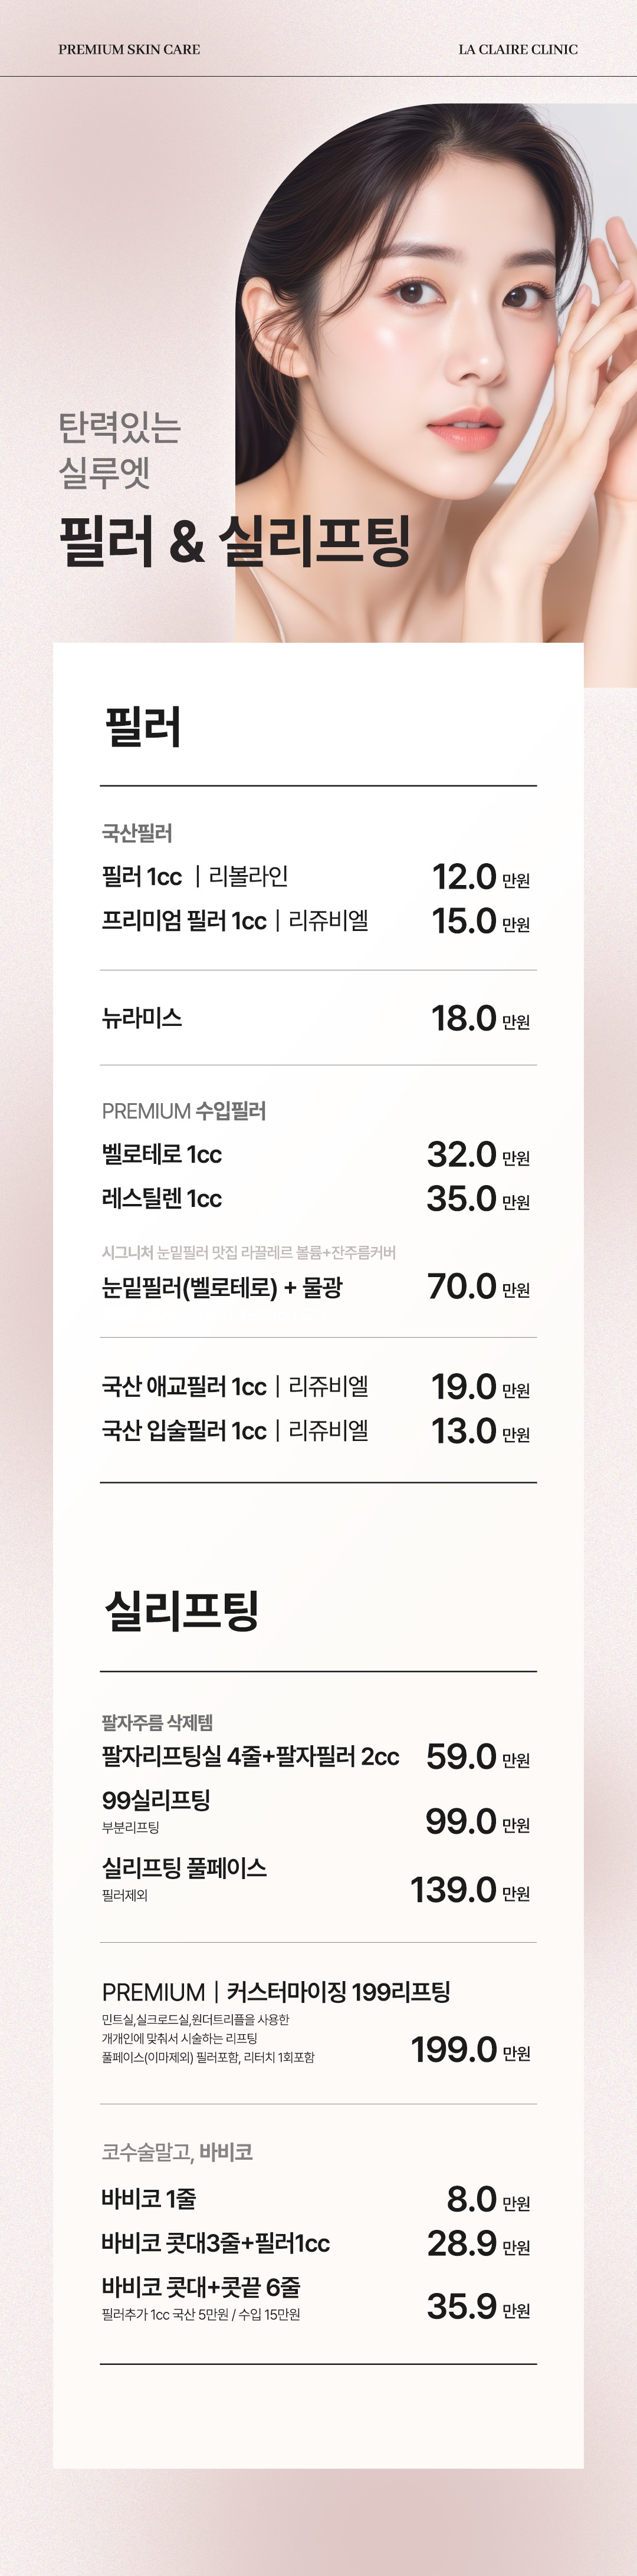Screen dimensions: 637x2576
Task: Click the 15.0 만원 price for 리쥬비엘
Action: pyautogui.click(x=480, y=921)
